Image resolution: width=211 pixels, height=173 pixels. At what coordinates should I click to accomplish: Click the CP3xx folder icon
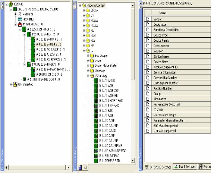point(88,10)
